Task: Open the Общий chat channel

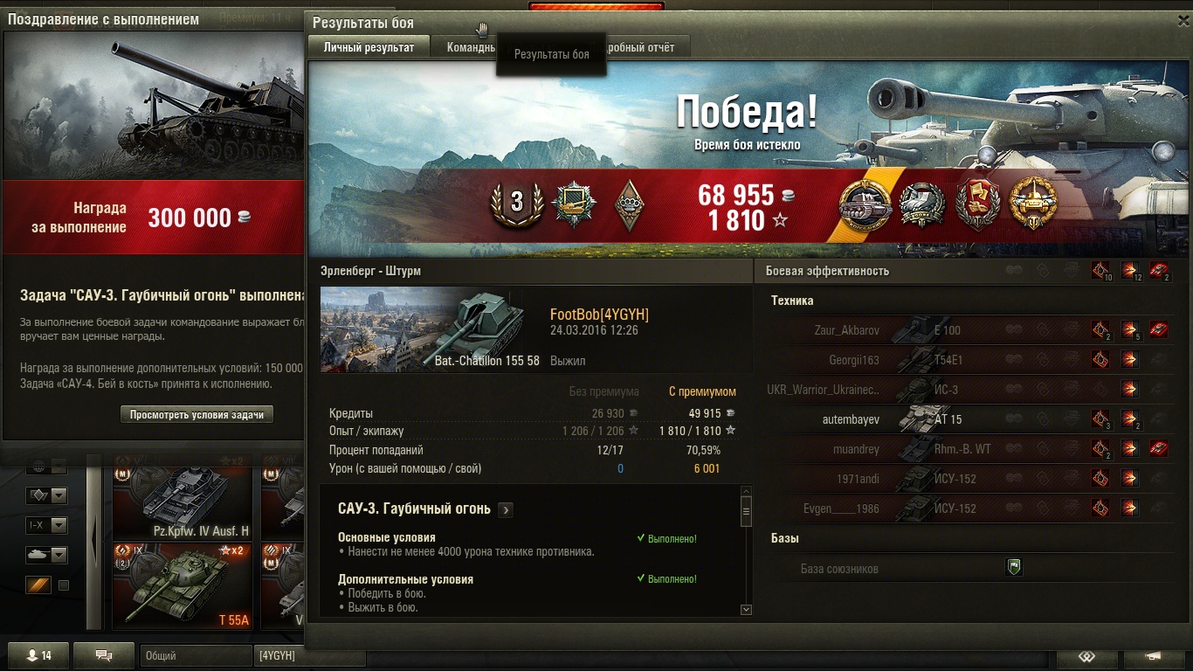Action: pyautogui.click(x=195, y=655)
